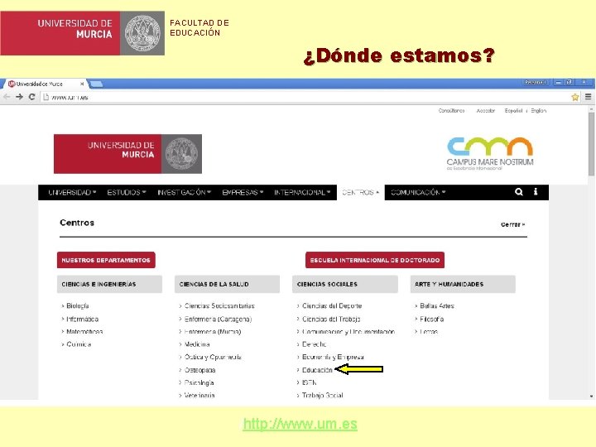This screenshot has height=447, width=596.
Task: Click Universidad de Murcia website logo
Action: pos(127,154)
